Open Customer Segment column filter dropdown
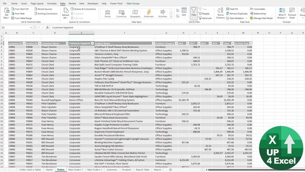Viewport: 305px width, 172px height. tap(92, 43)
